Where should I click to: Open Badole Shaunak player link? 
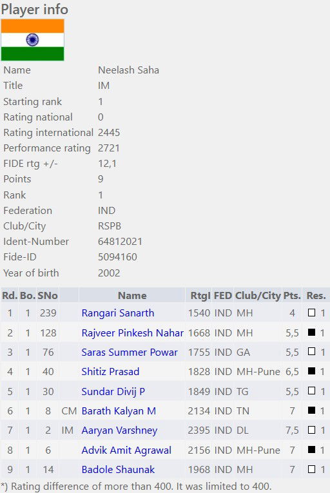click(118, 470)
